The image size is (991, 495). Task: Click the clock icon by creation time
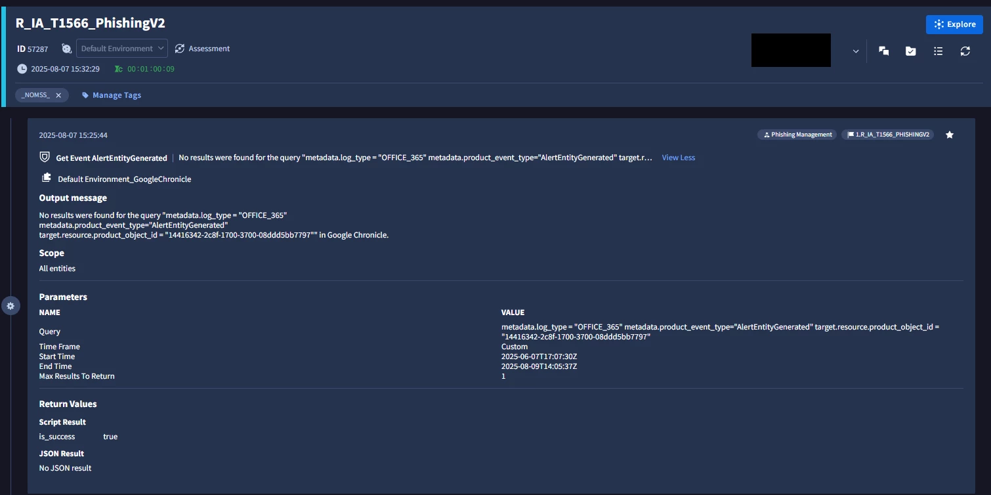pos(22,69)
